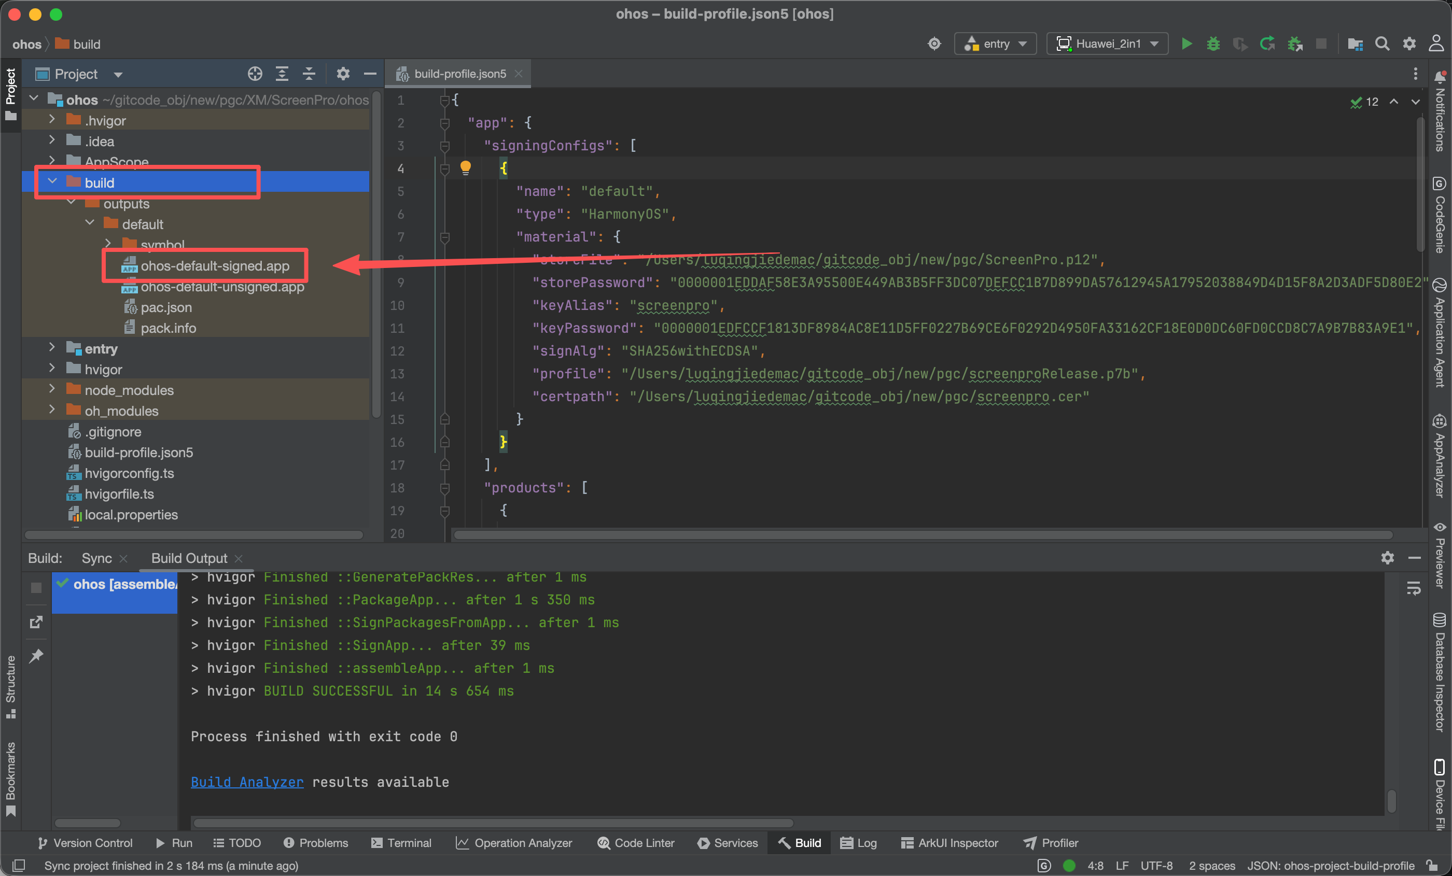The width and height of the screenshot is (1452, 876).
Task: Run the entry module with green play button
Action: 1187,44
